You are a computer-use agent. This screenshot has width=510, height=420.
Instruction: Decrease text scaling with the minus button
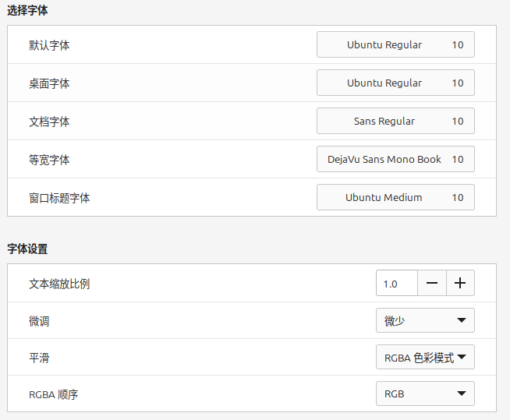point(432,284)
